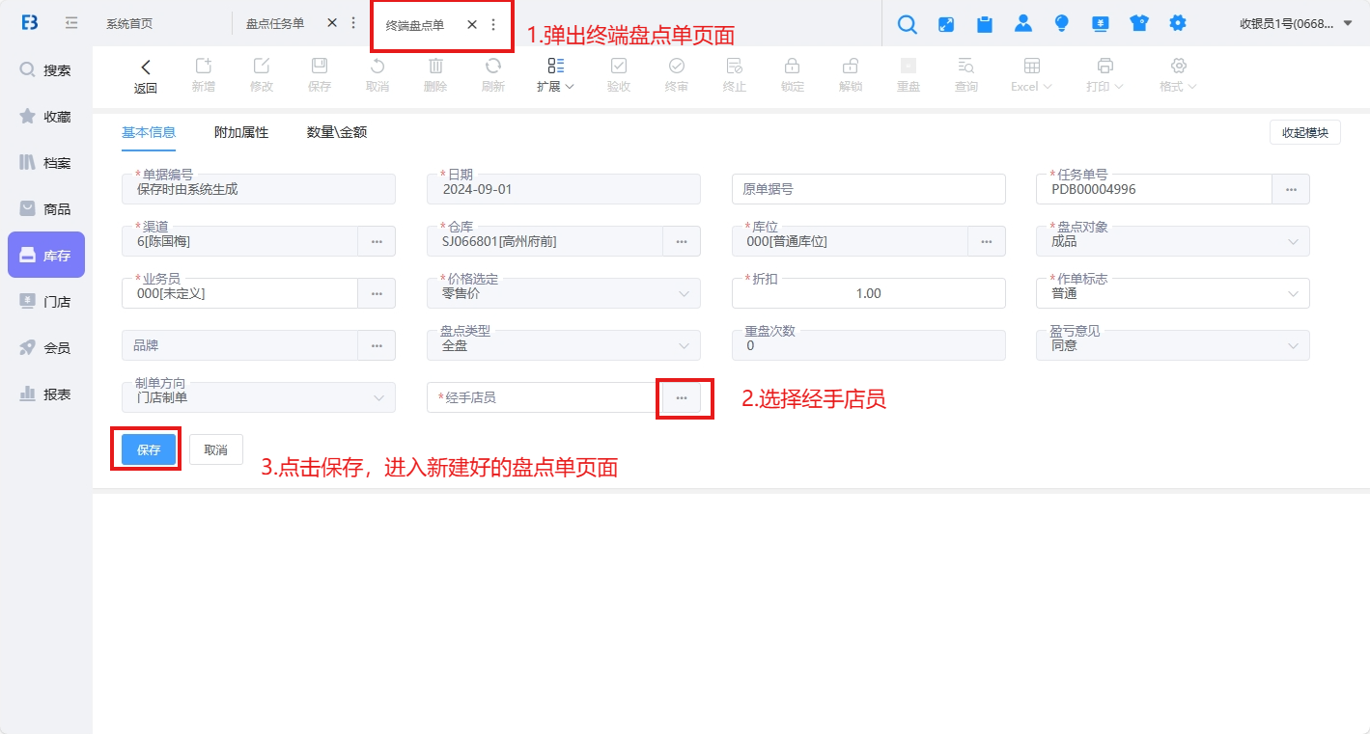
Task: Expand the 盈亏意见 dropdown
Action: click(x=1173, y=345)
